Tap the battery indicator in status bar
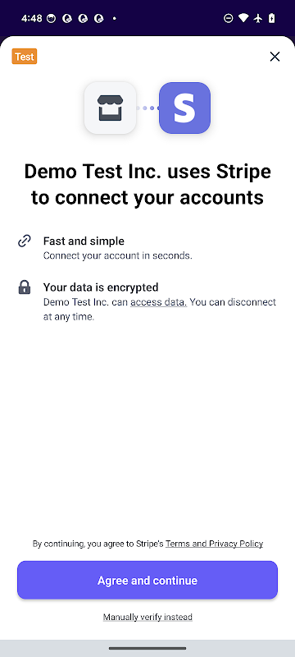Viewport: 295px width, 657px height. point(272,18)
